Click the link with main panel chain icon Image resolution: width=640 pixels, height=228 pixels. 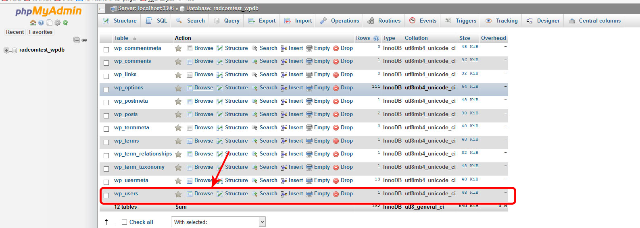[84, 40]
